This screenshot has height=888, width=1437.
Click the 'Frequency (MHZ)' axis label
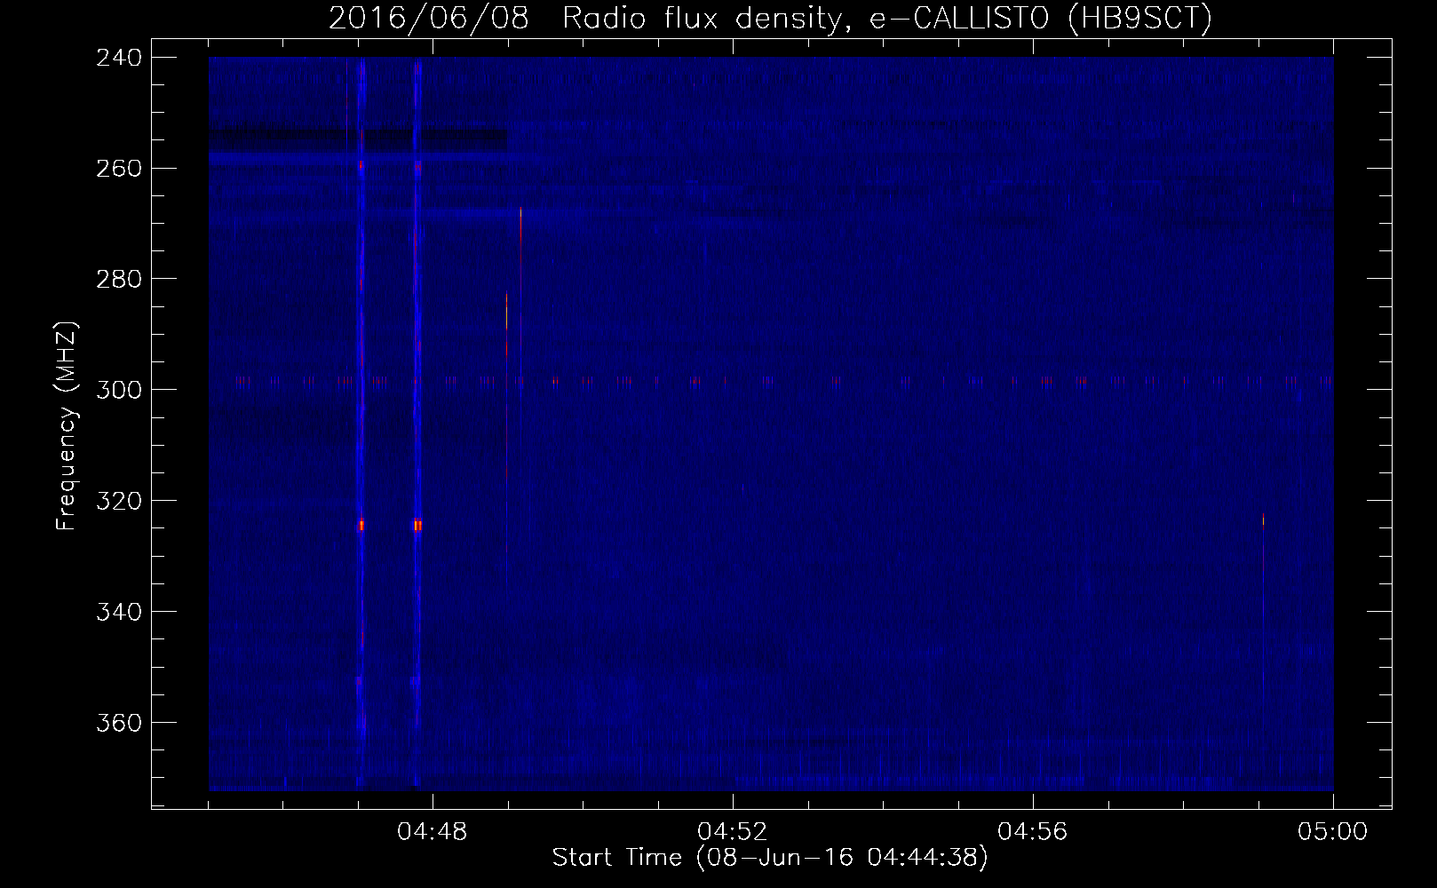tap(67, 426)
